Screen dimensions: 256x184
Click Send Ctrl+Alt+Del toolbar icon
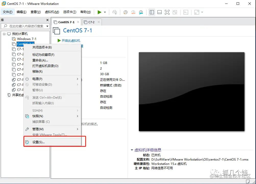[x=115, y=12]
